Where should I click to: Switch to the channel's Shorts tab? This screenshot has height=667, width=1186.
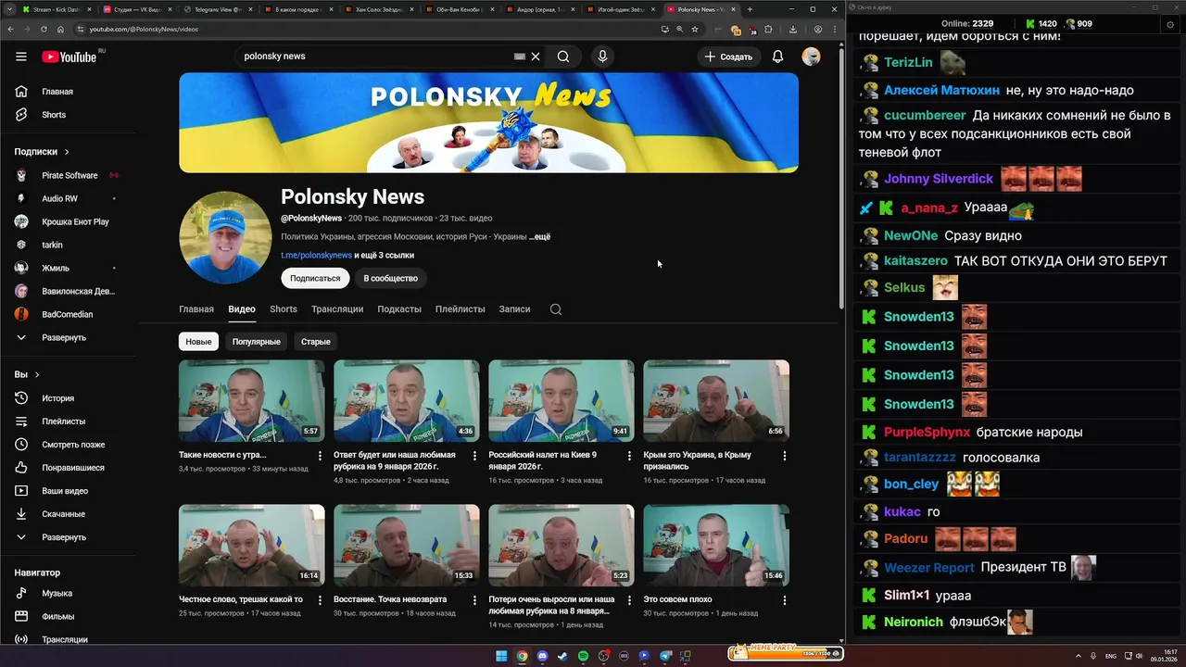tap(284, 309)
